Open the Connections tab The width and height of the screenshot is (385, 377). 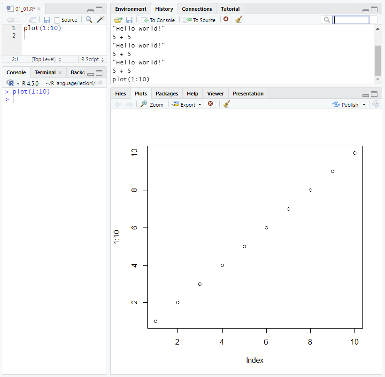point(197,9)
